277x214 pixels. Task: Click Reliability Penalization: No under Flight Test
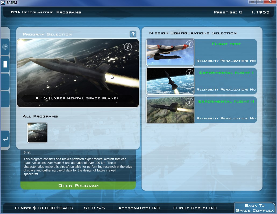226,61
